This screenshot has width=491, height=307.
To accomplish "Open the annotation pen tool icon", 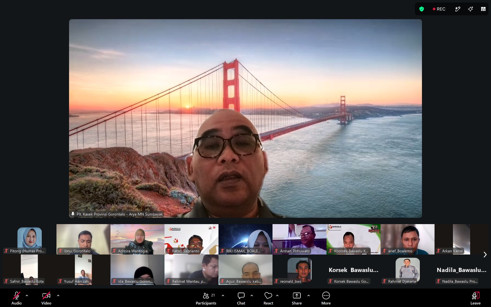I will [x=458, y=9].
